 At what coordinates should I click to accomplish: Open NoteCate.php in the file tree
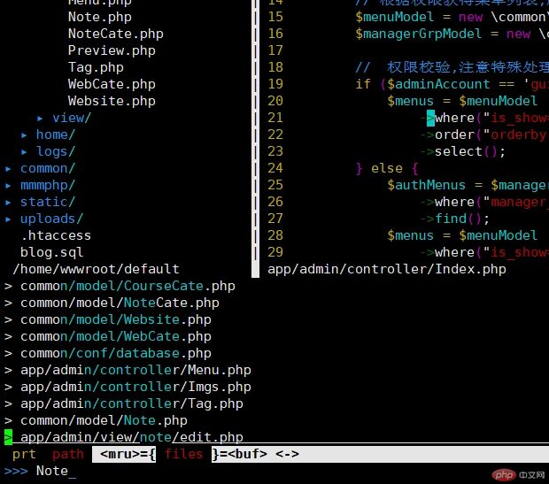(115, 34)
